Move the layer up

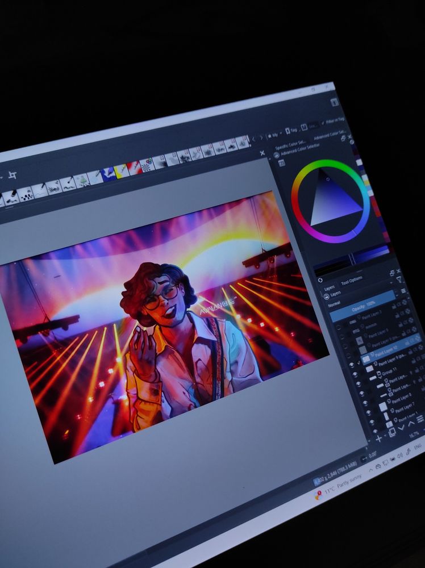[411, 424]
